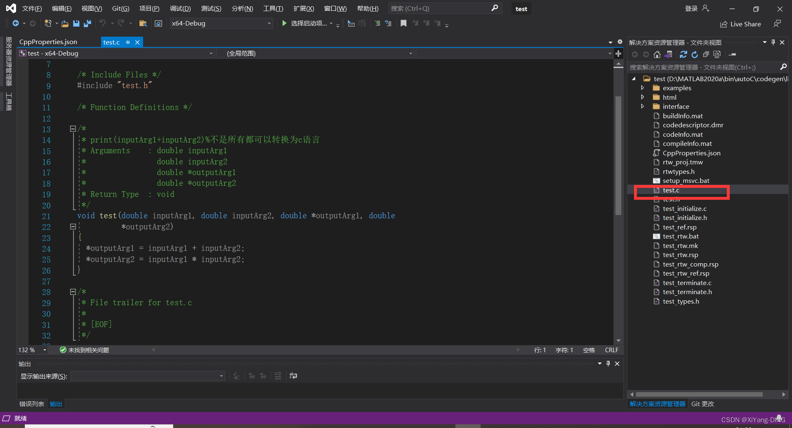792x428 pixels.
Task: Switch to the CppProperties.json tab
Action: coord(48,42)
